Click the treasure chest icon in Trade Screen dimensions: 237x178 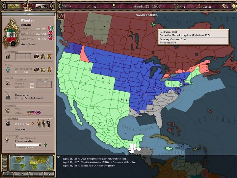pyautogui.click(x=36, y=70)
